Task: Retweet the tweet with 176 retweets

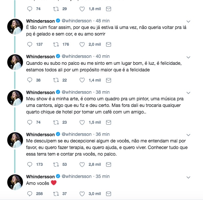Action: 56,44
